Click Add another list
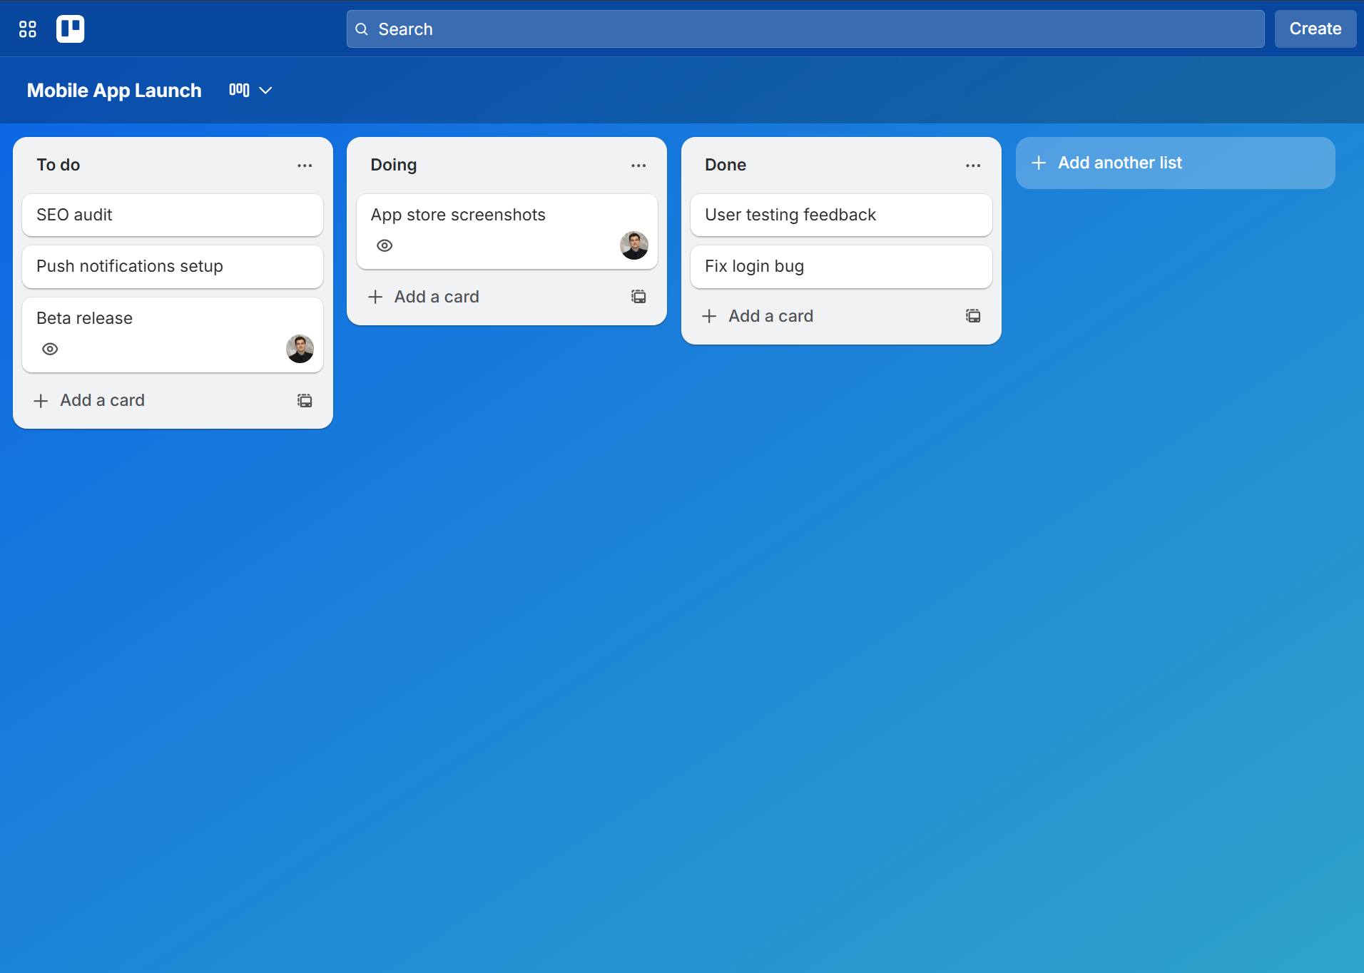 coord(1120,163)
